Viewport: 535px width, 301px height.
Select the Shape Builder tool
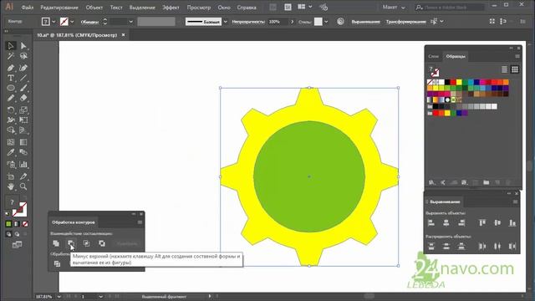[x=11, y=130]
